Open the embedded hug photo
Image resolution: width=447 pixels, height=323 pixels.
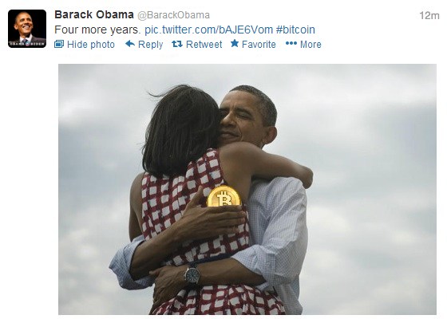247,189
